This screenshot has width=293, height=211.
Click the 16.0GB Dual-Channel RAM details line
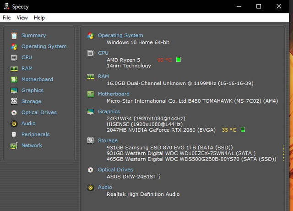tap(180, 83)
